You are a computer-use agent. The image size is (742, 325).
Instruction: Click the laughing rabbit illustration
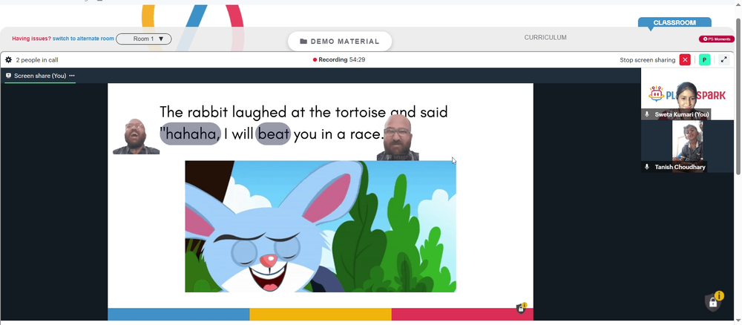pyautogui.click(x=321, y=226)
